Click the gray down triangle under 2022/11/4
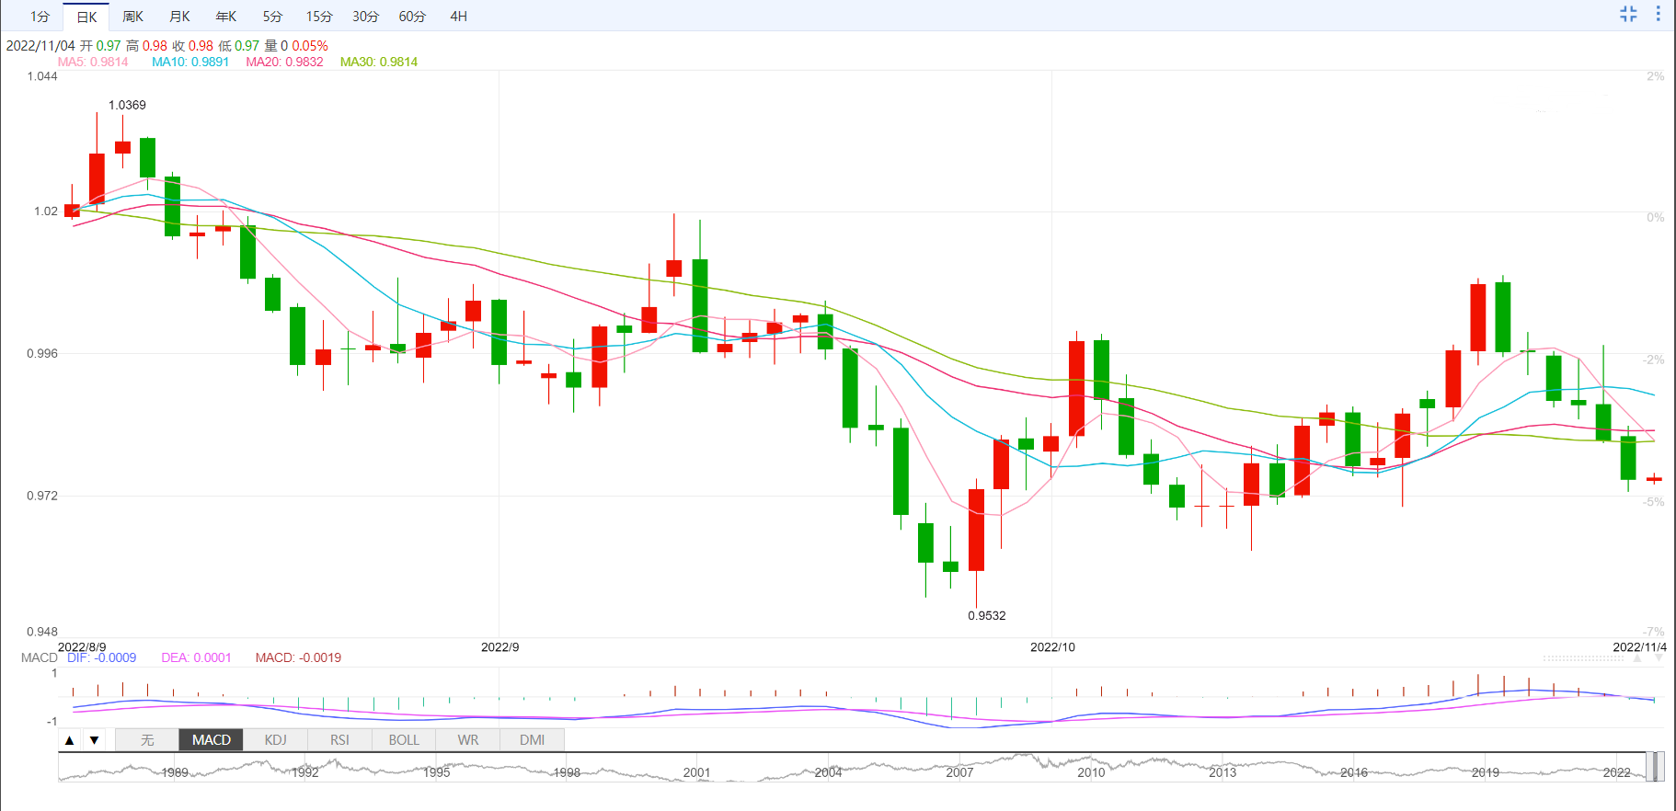This screenshot has width=1676, height=811. 1659,658
